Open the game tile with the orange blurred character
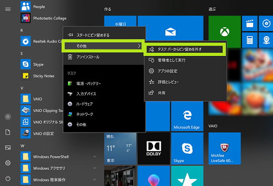The image size is (273, 186). 258,98
